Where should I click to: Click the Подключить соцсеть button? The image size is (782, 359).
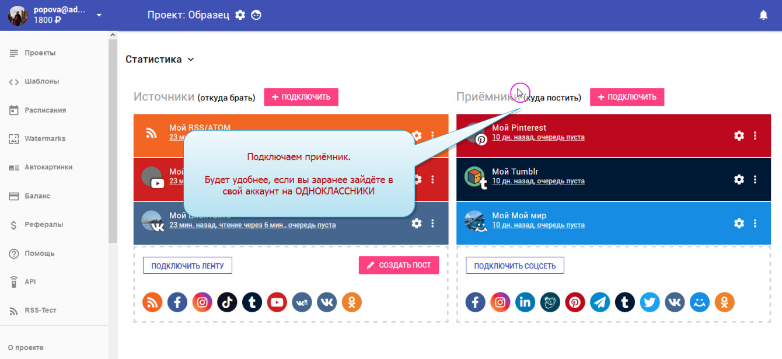[515, 266]
